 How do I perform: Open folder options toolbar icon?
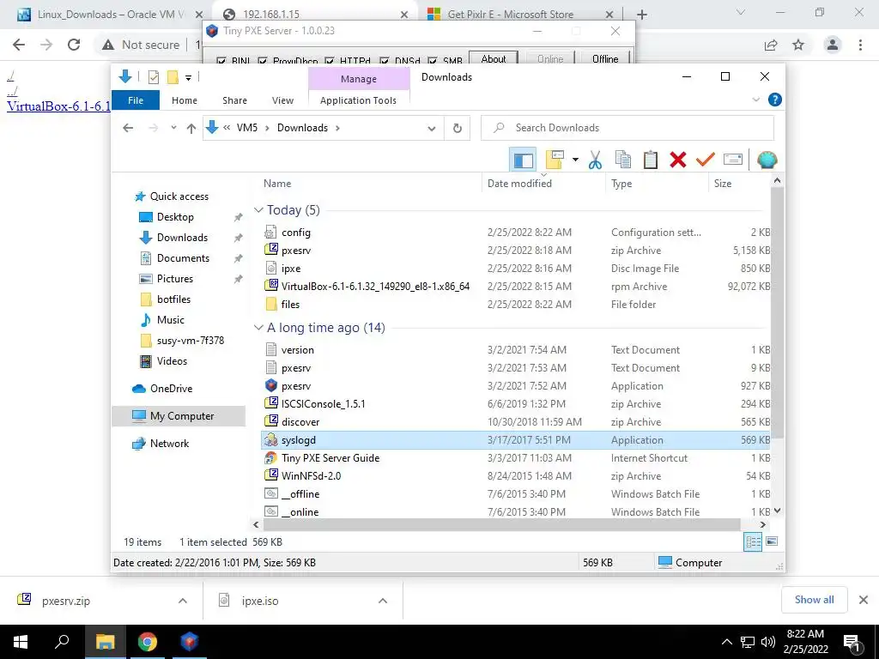tap(555, 160)
